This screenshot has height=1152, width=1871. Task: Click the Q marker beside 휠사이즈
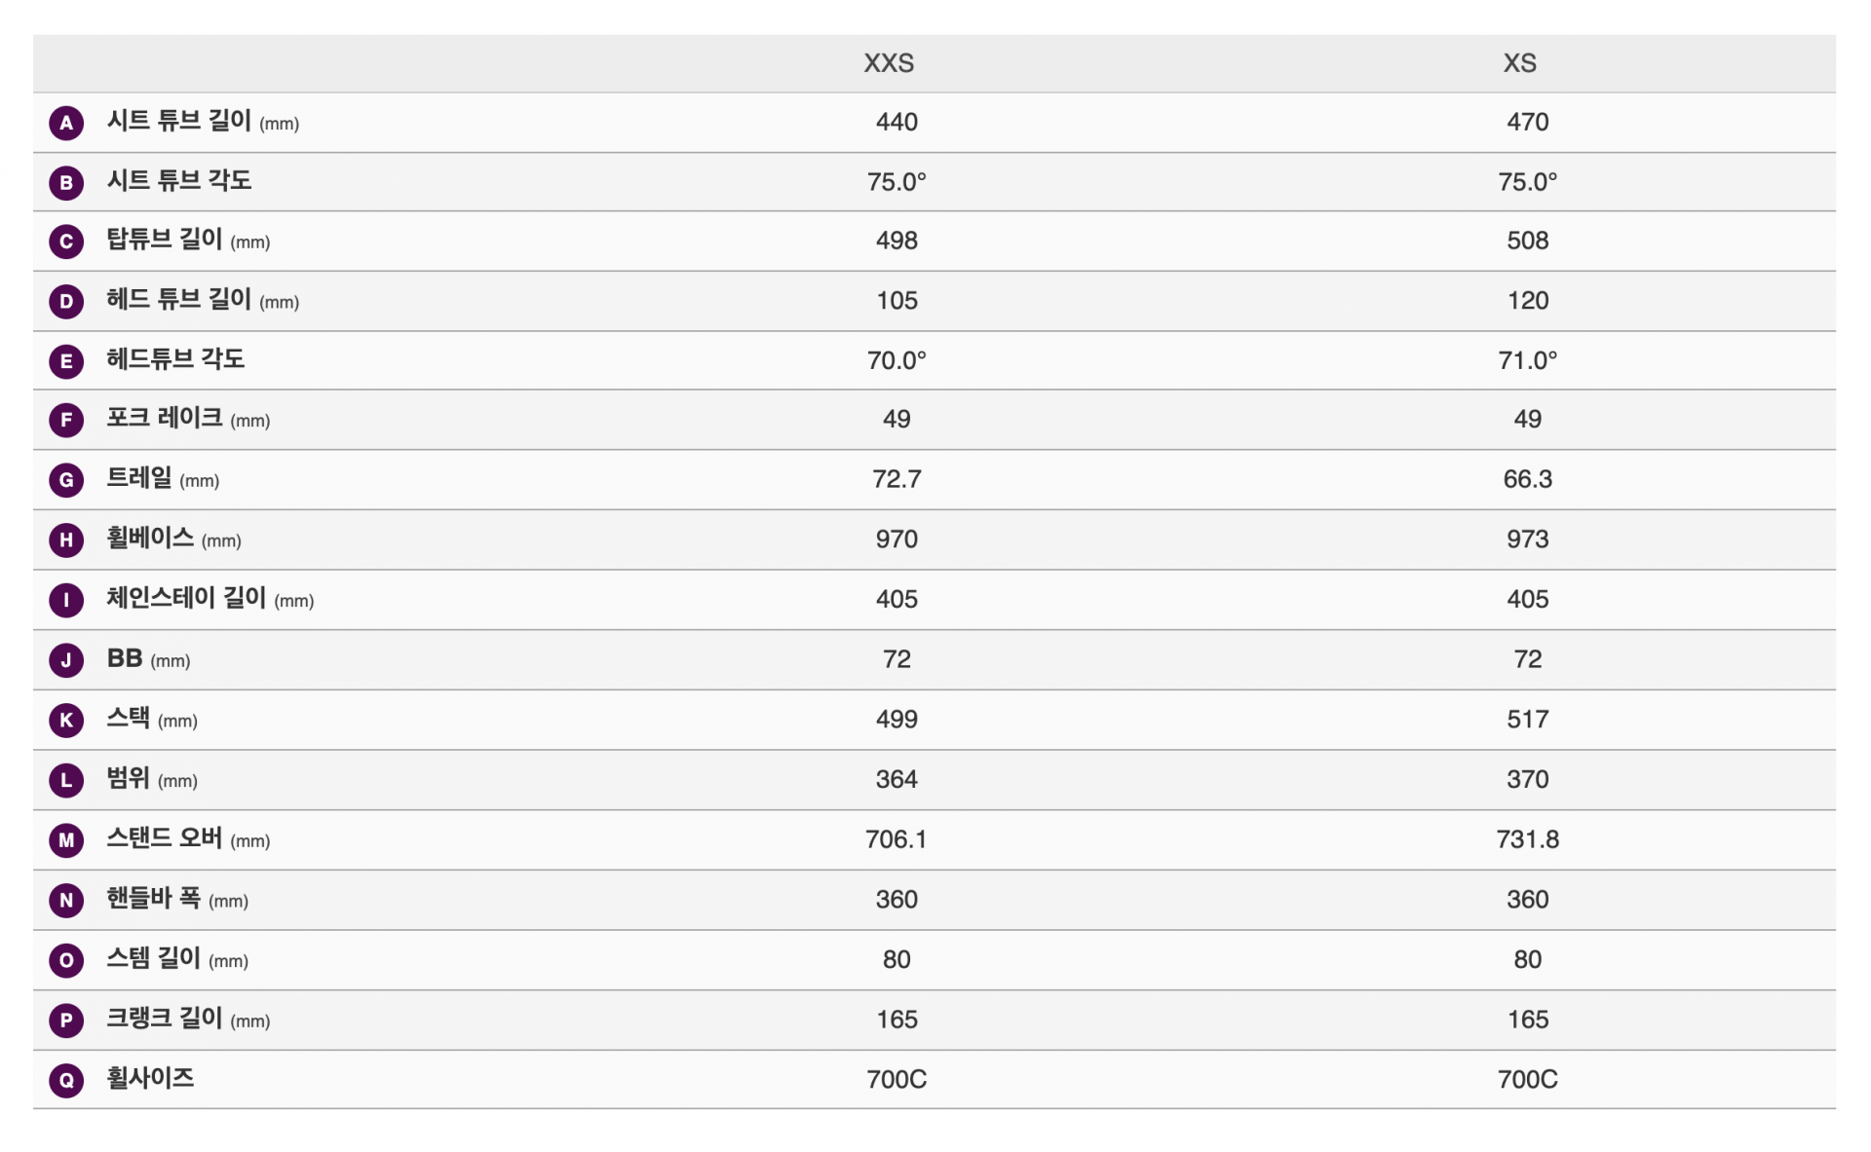(66, 1080)
